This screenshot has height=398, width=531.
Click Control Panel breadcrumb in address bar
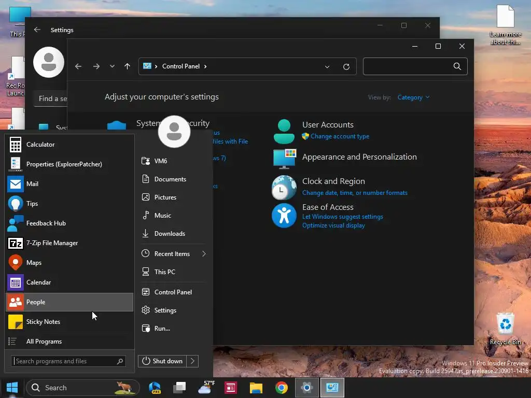[181, 66]
